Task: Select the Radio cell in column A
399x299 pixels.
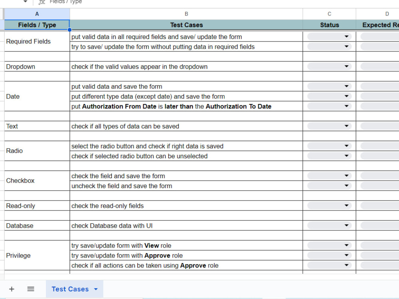Action: point(37,151)
